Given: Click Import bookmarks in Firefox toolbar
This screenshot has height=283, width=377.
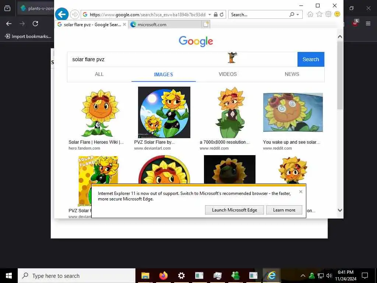Looking at the screenshot, I should click(28, 36).
